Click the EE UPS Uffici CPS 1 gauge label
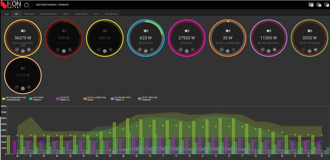330x160 pixels. (269, 43)
